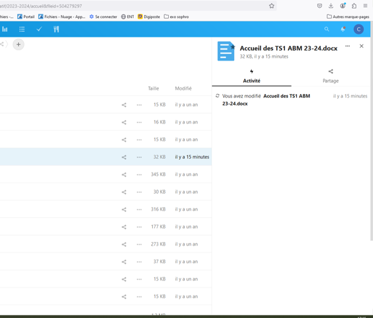Open the notifications bell icon
Image resolution: width=373 pixels, height=318 pixels.
(x=343, y=29)
